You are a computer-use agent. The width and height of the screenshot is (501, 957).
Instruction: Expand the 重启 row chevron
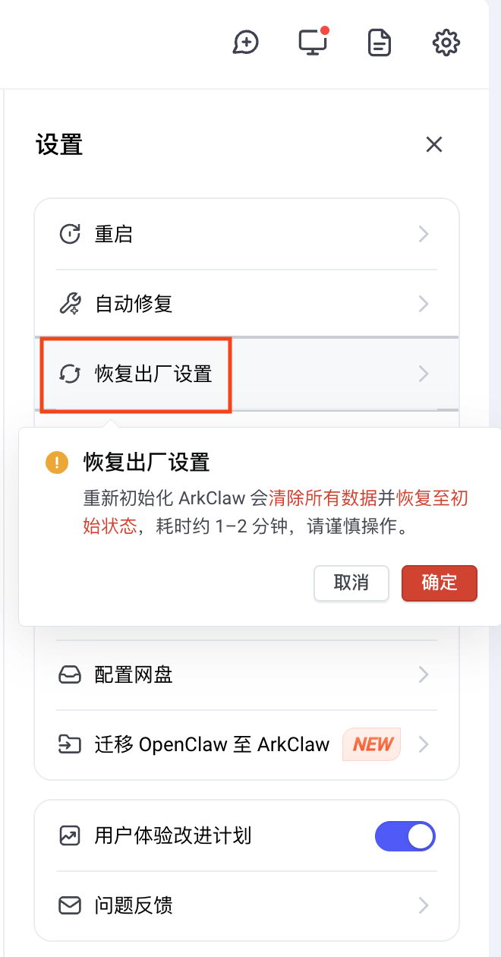pyautogui.click(x=424, y=234)
